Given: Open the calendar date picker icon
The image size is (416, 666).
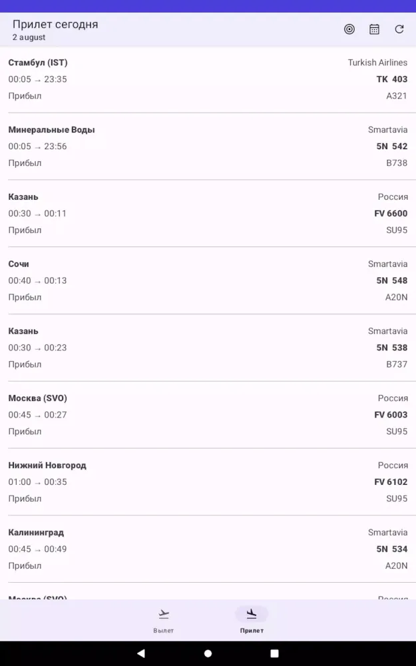Looking at the screenshot, I should coord(374,29).
